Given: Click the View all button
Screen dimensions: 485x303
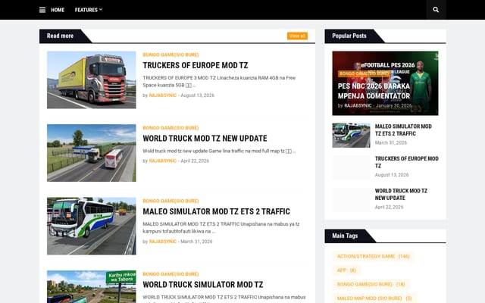Looking at the screenshot, I should 297,36.
